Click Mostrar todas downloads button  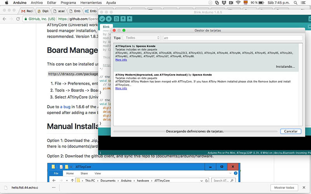coord(284,187)
